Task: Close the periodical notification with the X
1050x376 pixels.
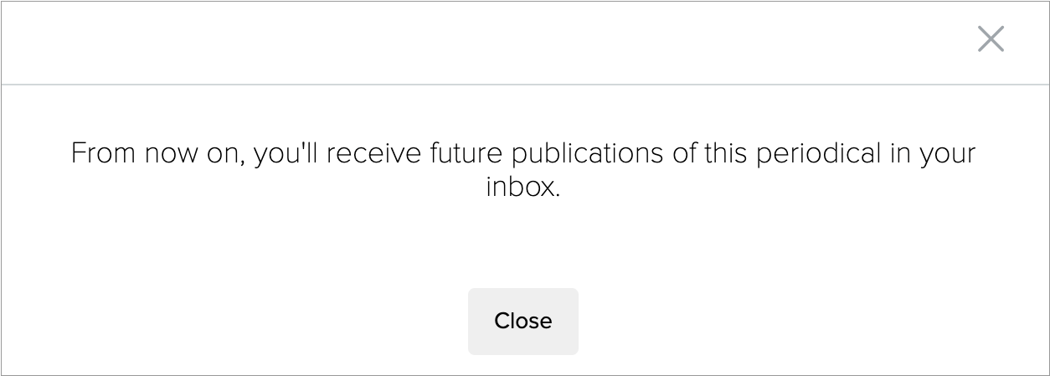Action: tap(991, 39)
